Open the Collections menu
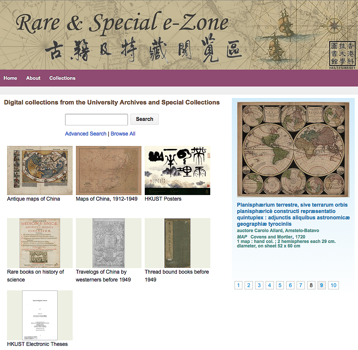 (x=62, y=78)
